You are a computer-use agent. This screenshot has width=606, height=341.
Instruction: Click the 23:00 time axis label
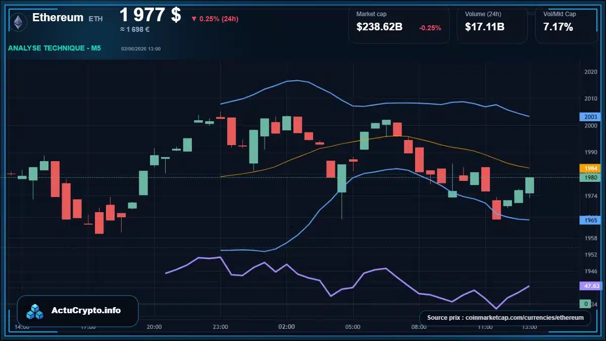pos(220,327)
